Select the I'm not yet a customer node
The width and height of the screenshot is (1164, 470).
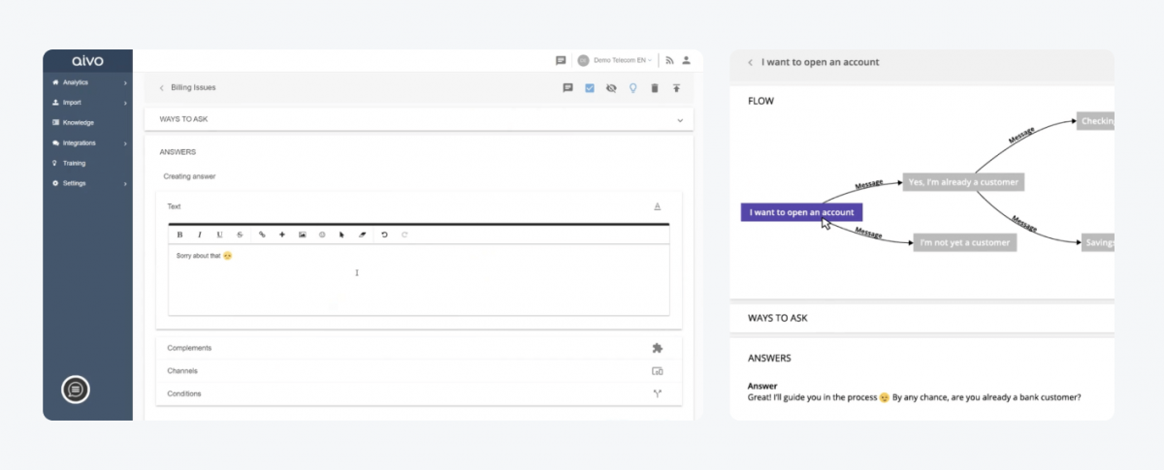point(965,242)
